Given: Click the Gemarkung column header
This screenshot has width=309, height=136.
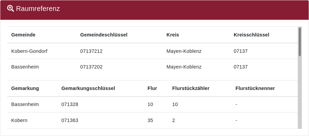Looking at the screenshot, I should (25, 88).
